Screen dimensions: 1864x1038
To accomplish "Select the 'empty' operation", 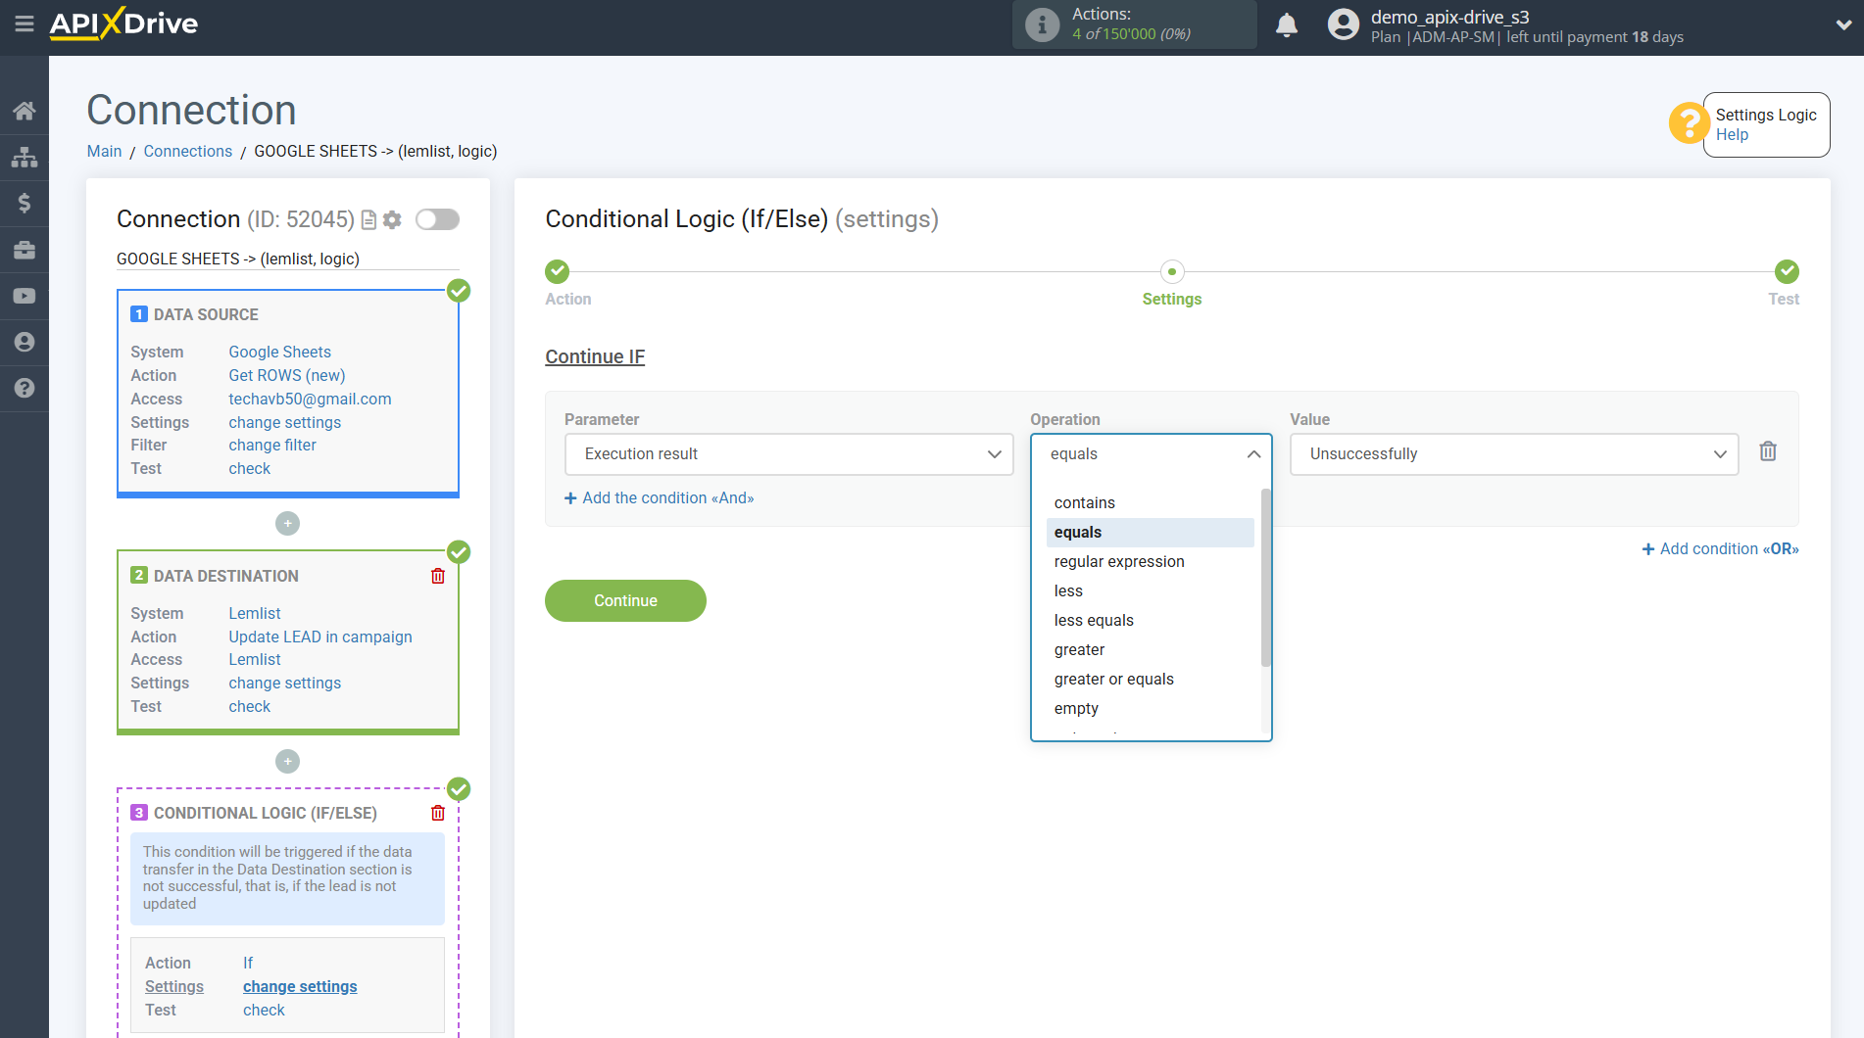I will click(1150, 709).
